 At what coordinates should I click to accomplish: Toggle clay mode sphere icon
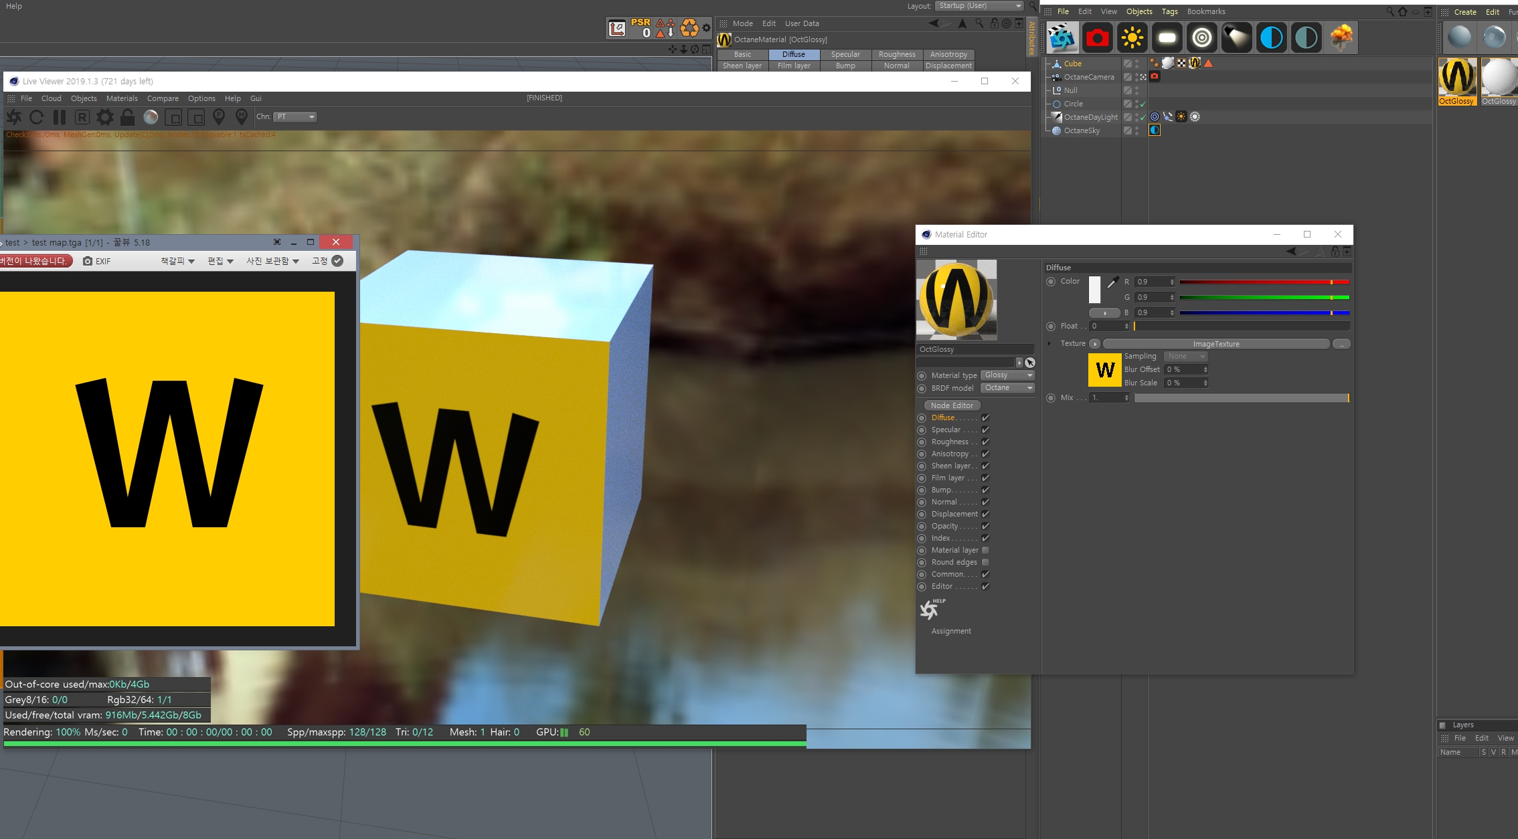tap(151, 117)
